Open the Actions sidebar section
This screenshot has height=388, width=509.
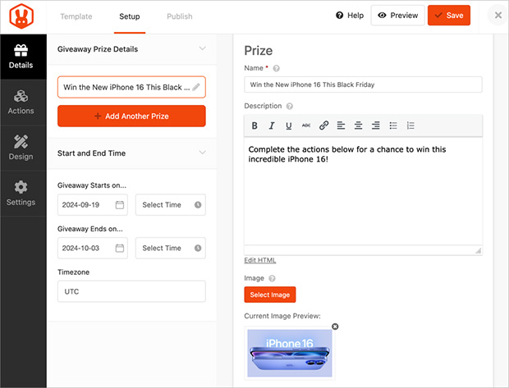coord(23,103)
